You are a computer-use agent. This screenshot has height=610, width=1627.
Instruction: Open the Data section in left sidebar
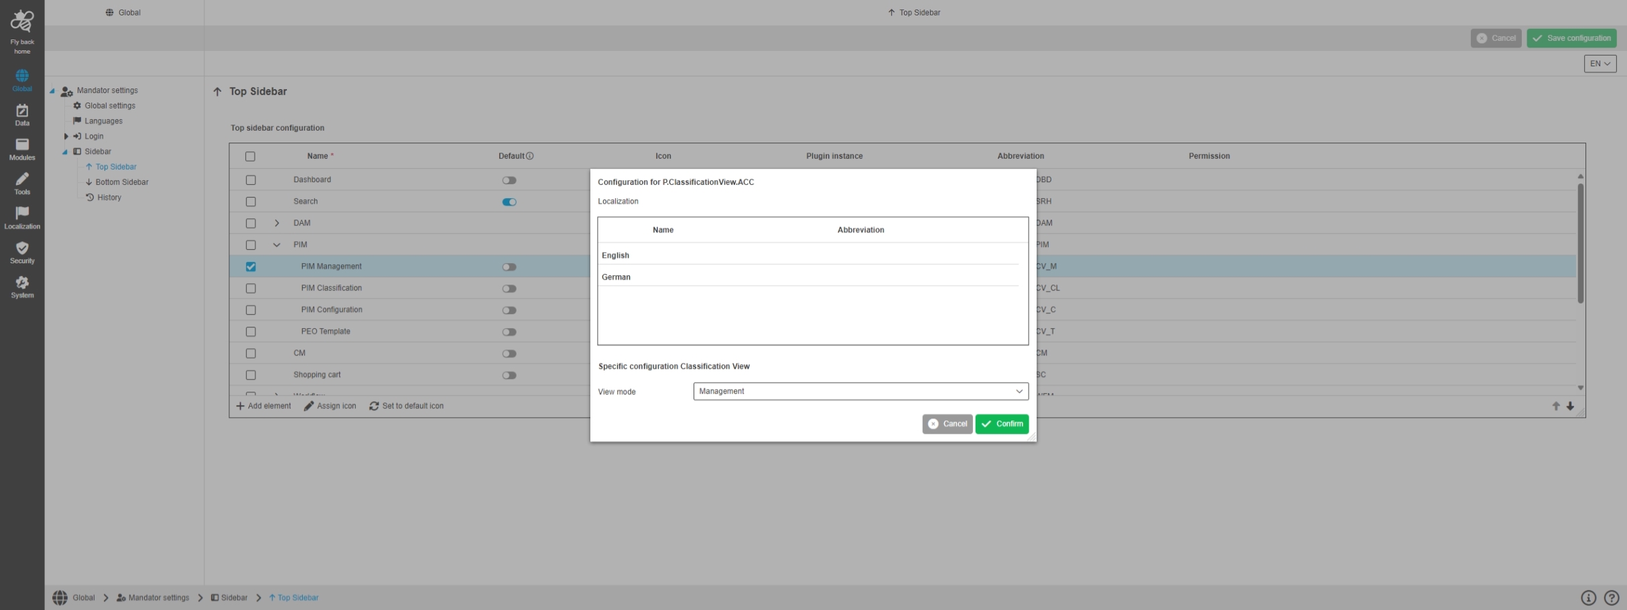click(x=22, y=115)
